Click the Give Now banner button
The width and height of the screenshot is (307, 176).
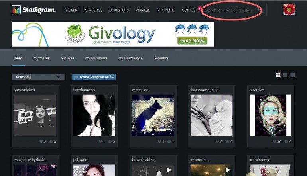[x=192, y=41]
